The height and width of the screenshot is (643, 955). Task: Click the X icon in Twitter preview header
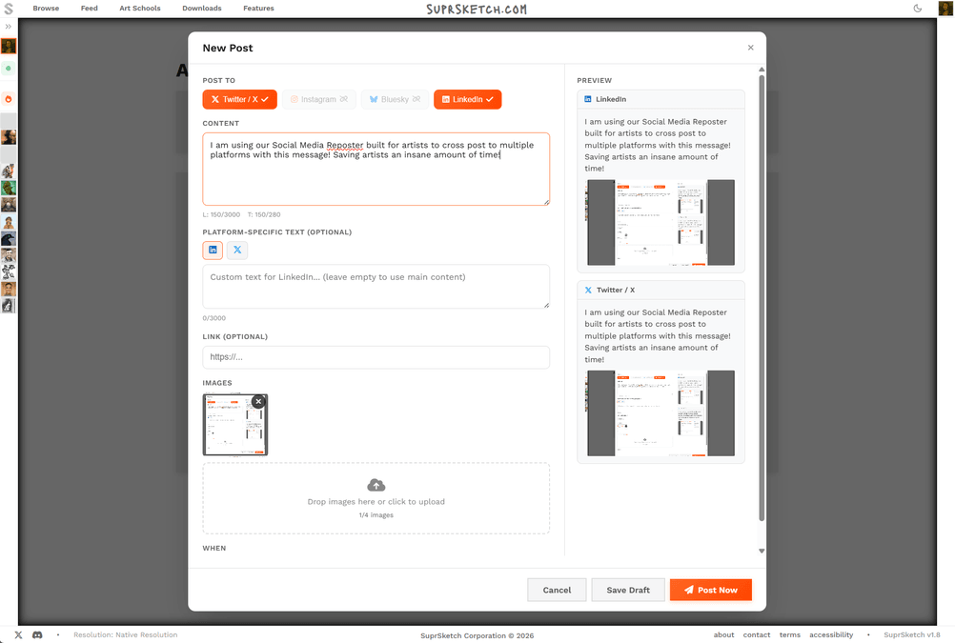point(588,290)
